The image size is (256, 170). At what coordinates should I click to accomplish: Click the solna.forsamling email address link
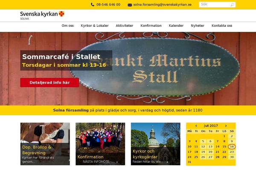[x=162, y=5]
